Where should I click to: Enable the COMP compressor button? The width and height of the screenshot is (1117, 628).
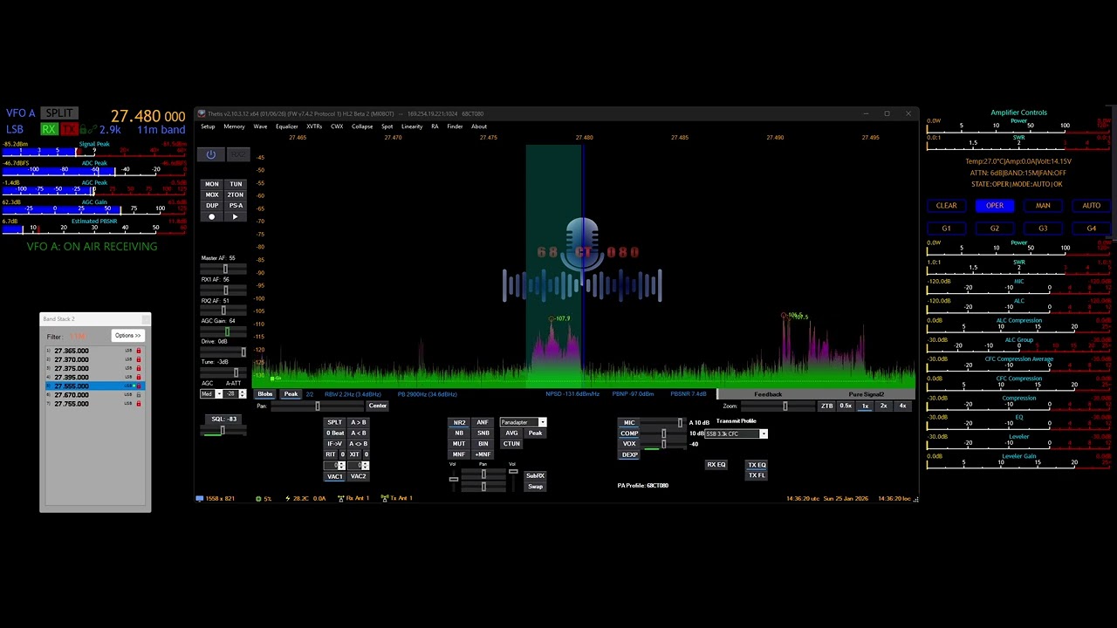[x=629, y=433]
